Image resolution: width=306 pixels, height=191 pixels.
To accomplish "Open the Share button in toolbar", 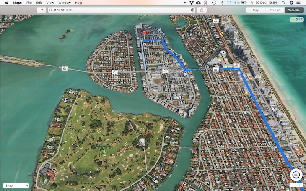I will click(202, 10).
